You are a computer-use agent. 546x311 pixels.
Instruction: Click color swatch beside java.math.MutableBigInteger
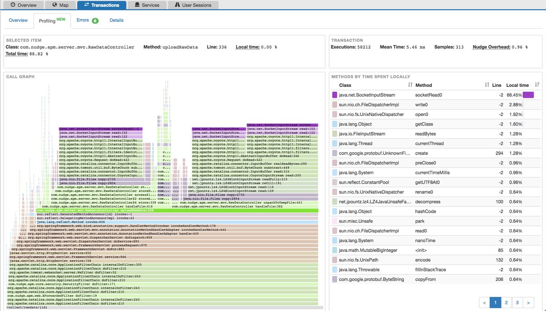coord(335,250)
